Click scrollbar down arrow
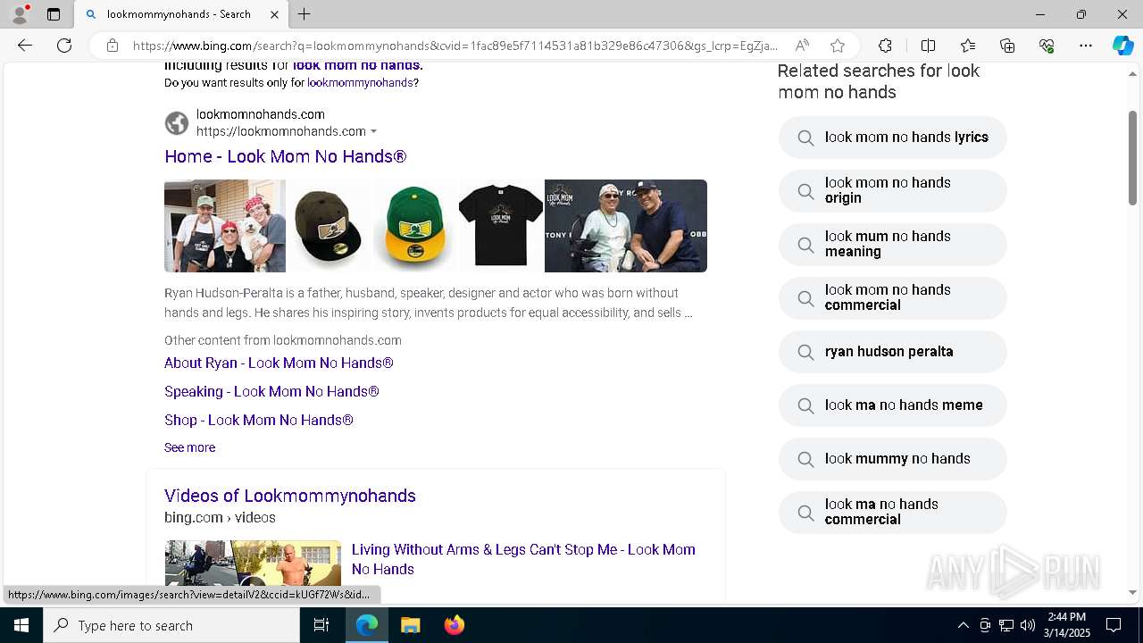Viewport: 1143px width, 643px height. point(1132,592)
